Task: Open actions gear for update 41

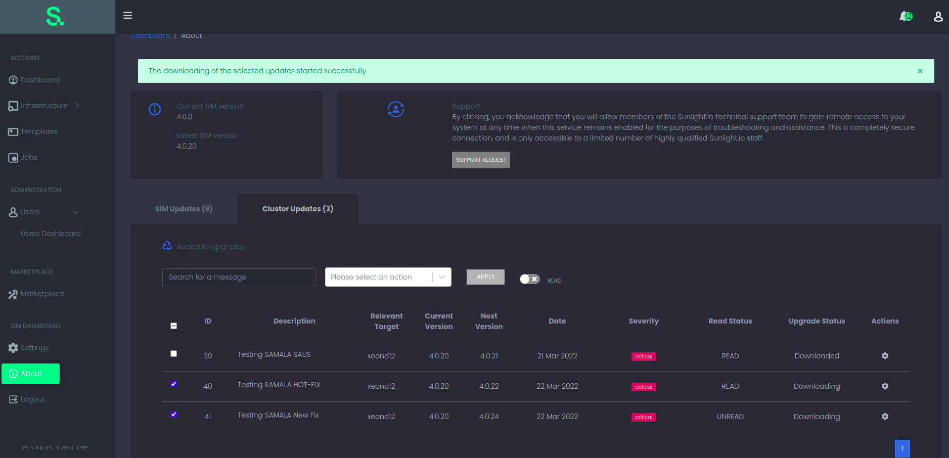Action: [x=885, y=417]
